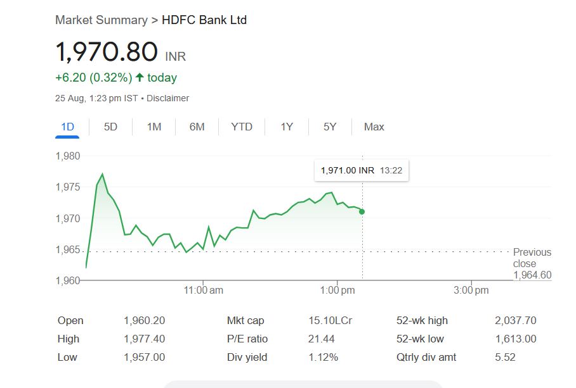The height and width of the screenshot is (388, 576).
Task: Select the Max range tab
Action: point(374,127)
